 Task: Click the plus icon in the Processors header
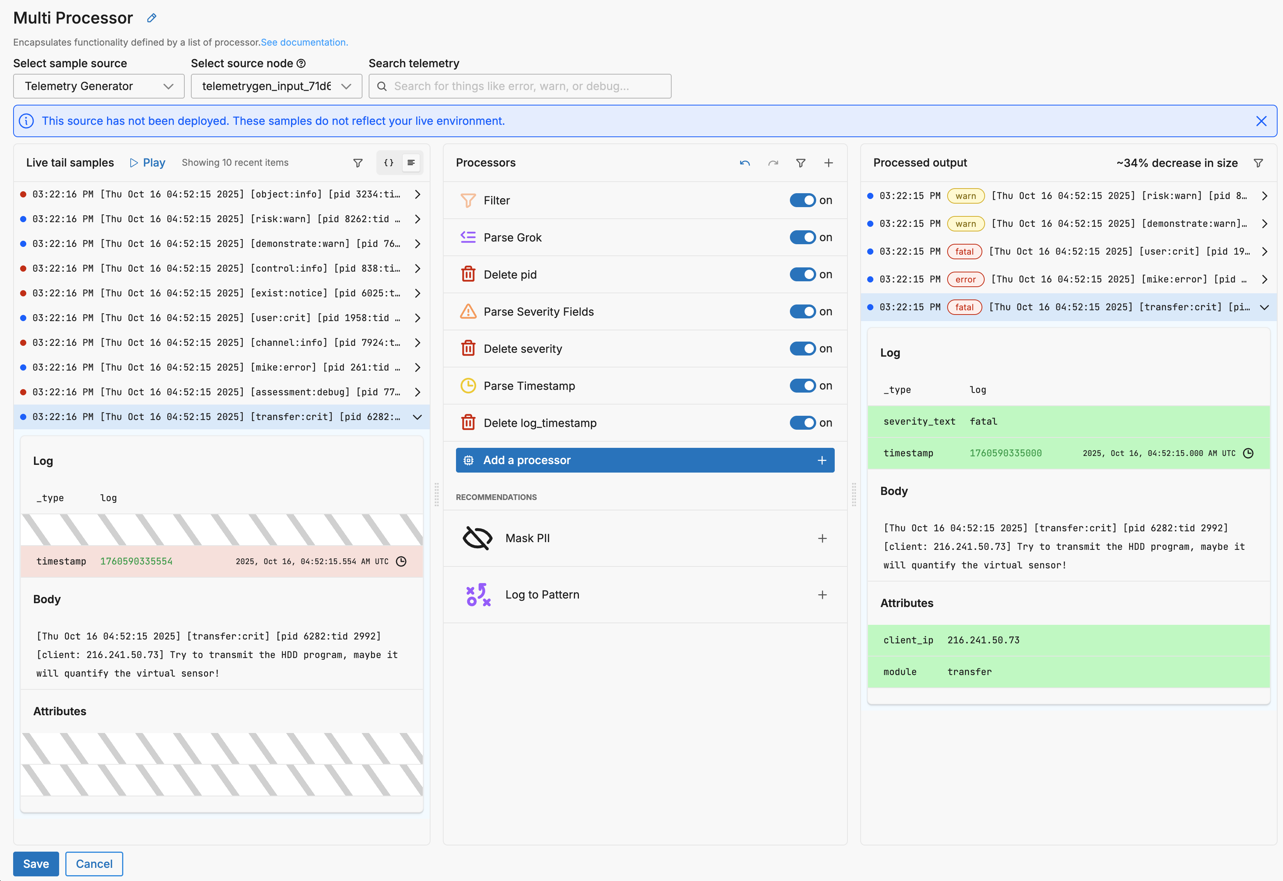click(828, 163)
